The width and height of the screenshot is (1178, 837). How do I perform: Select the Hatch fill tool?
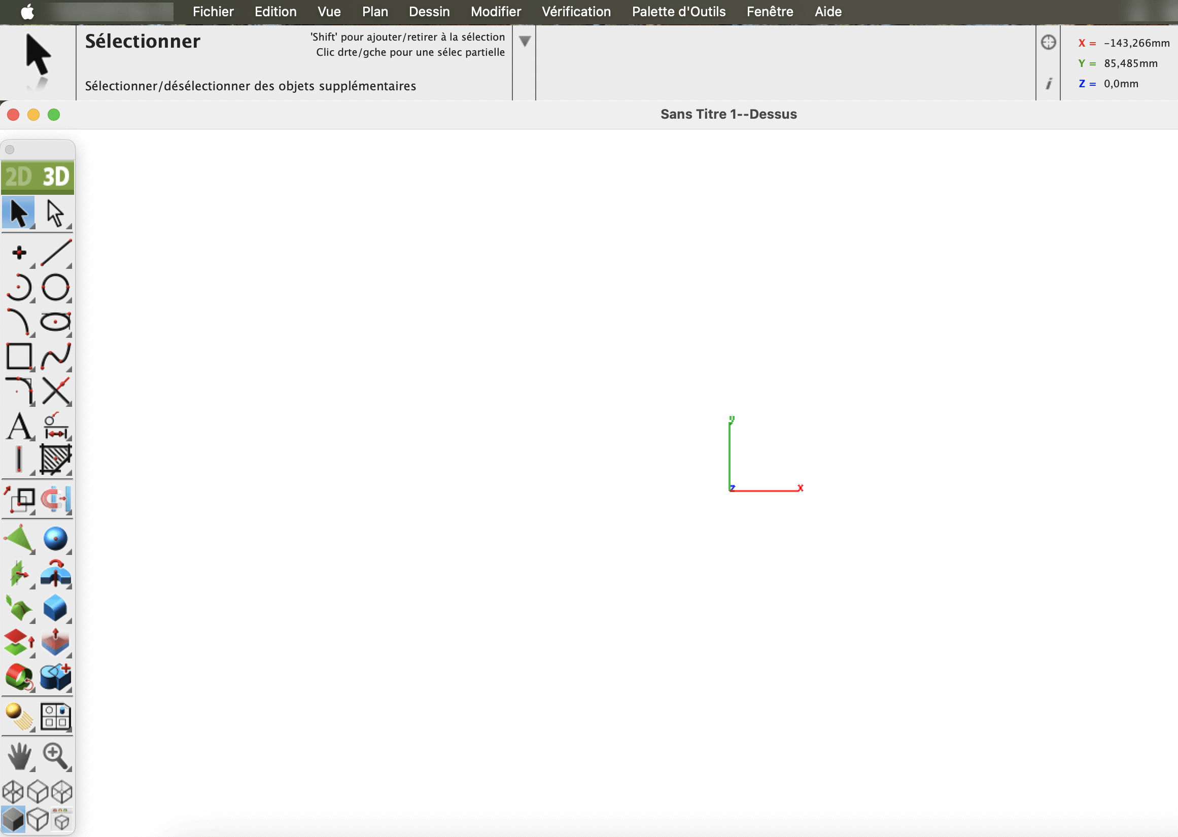55,459
